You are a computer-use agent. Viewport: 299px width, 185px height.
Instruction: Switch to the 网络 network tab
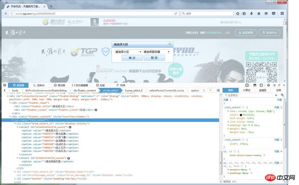coord(120,85)
